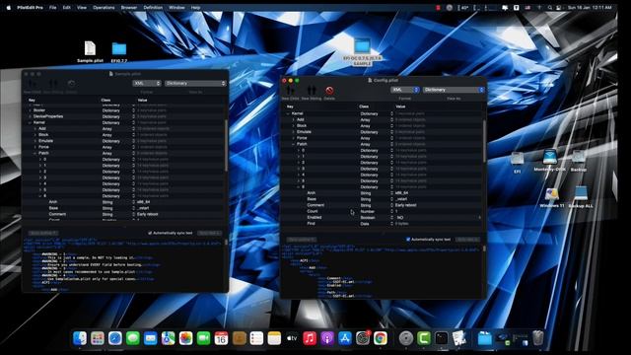
Task: Click New Child icon in Config.plist window
Action: click(x=290, y=91)
